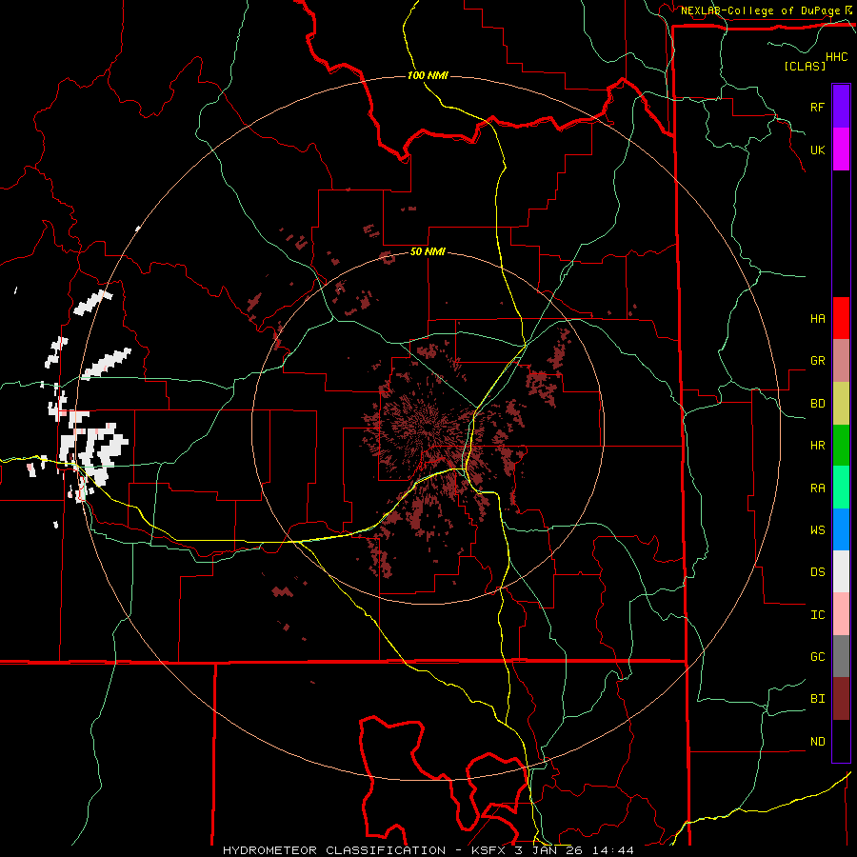Click the WS legend label
Screen dimensions: 857x857
(817, 530)
